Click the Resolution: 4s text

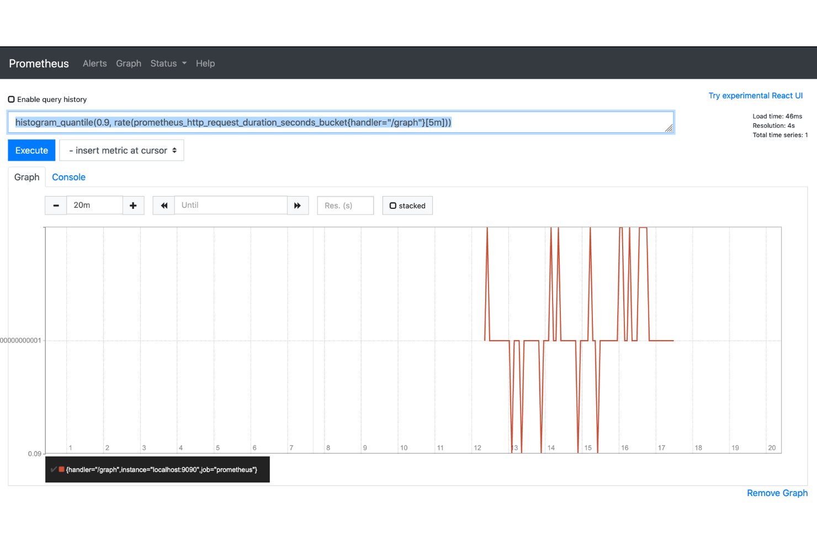(x=773, y=126)
